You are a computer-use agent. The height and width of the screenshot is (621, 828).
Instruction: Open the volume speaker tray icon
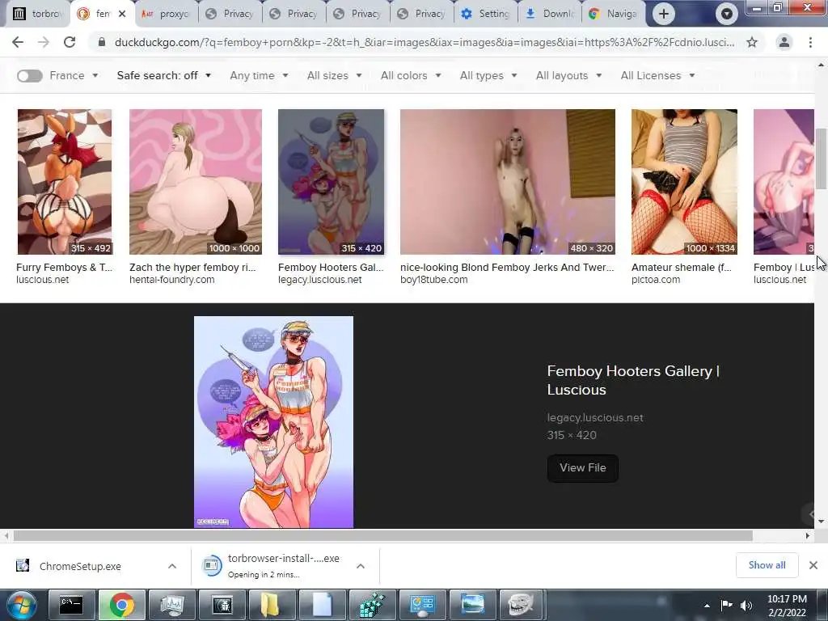pyautogui.click(x=746, y=605)
